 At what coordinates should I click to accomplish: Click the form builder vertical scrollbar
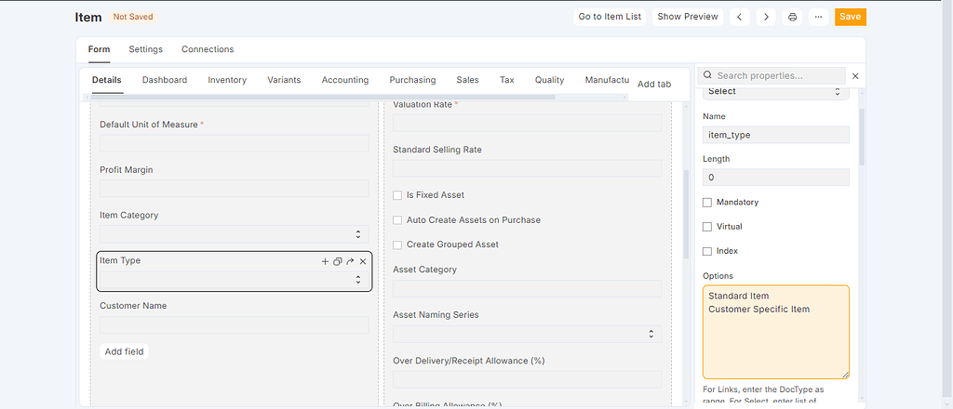[x=686, y=214]
